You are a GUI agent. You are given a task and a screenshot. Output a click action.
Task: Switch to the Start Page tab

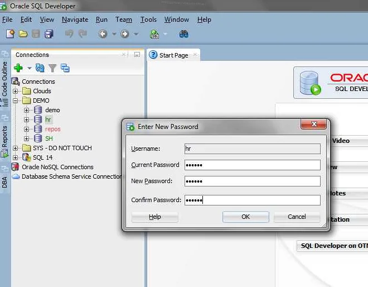click(173, 55)
